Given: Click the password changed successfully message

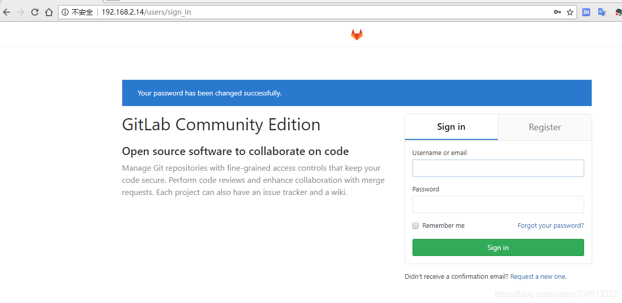Looking at the screenshot, I should pos(210,93).
